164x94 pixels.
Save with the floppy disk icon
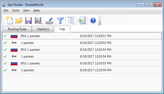(x=28, y=21)
